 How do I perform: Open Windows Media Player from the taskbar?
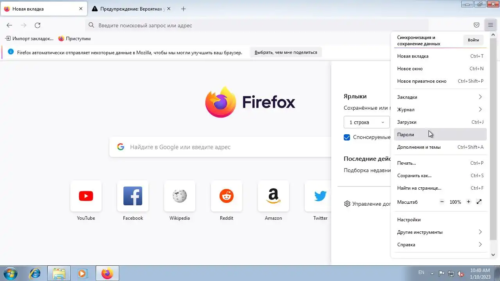pyautogui.click(x=82, y=273)
